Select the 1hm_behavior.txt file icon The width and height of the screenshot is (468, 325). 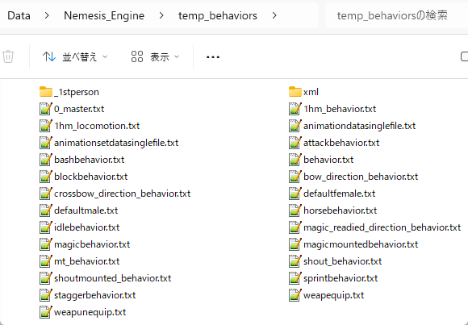tap(295, 109)
